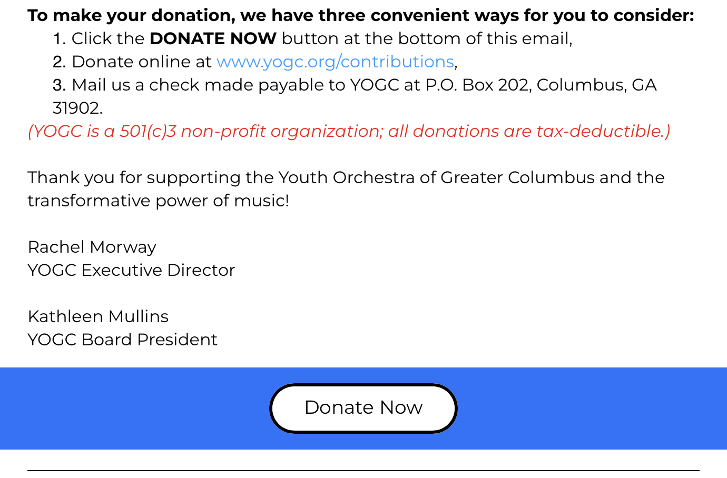Image resolution: width=727 pixels, height=478 pixels.
Task: Click the 'P.O. Box 202, Columbus, GA' address text
Action: pyautogui.click(x=541, y=85)
